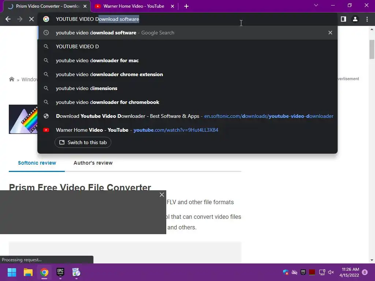
Task: Select 'youtube video download software' suggestion
Action: point(187,33)
